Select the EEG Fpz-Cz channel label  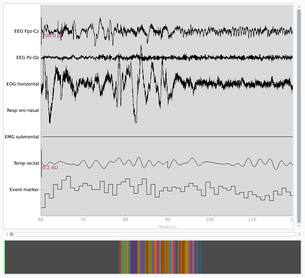coord(26,31)
